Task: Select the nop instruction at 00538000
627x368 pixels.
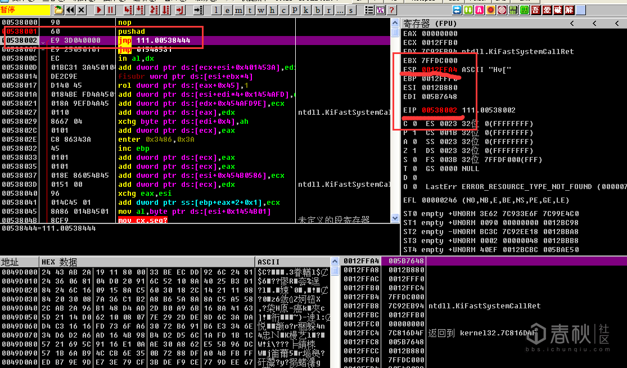Action: pyautogui.click(x=195, y=23)
